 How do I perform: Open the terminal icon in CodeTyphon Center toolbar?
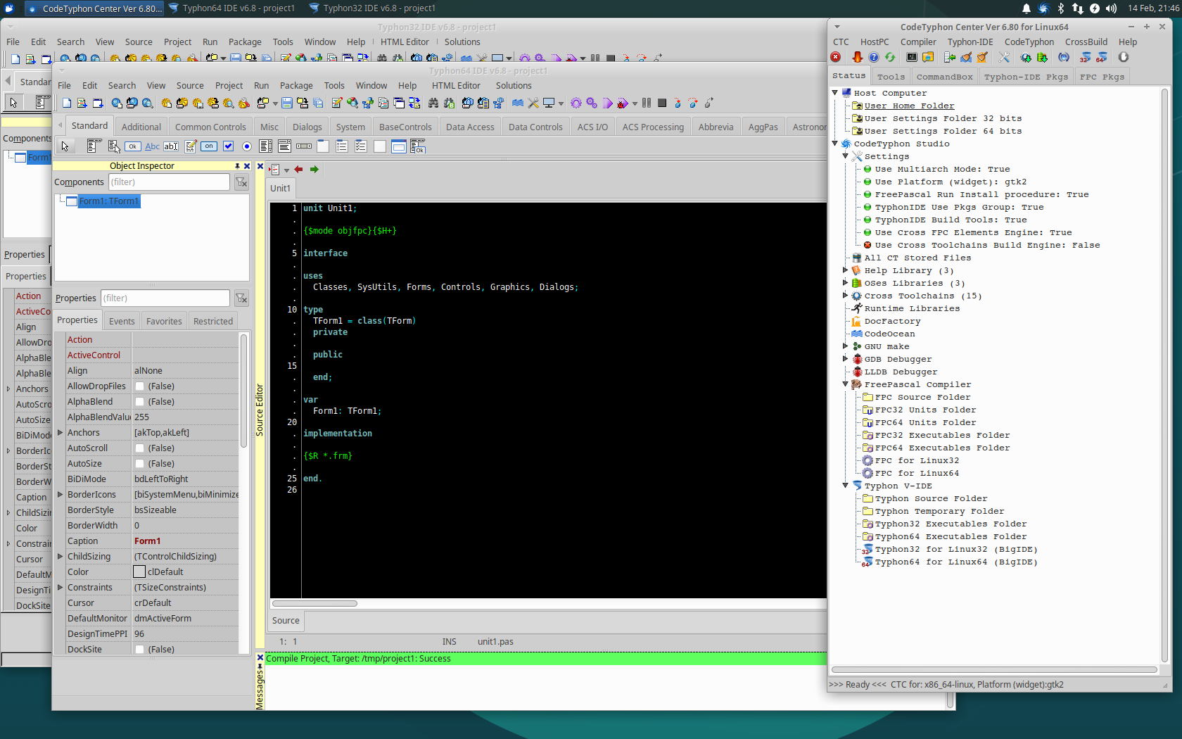[x=912, y=58]
